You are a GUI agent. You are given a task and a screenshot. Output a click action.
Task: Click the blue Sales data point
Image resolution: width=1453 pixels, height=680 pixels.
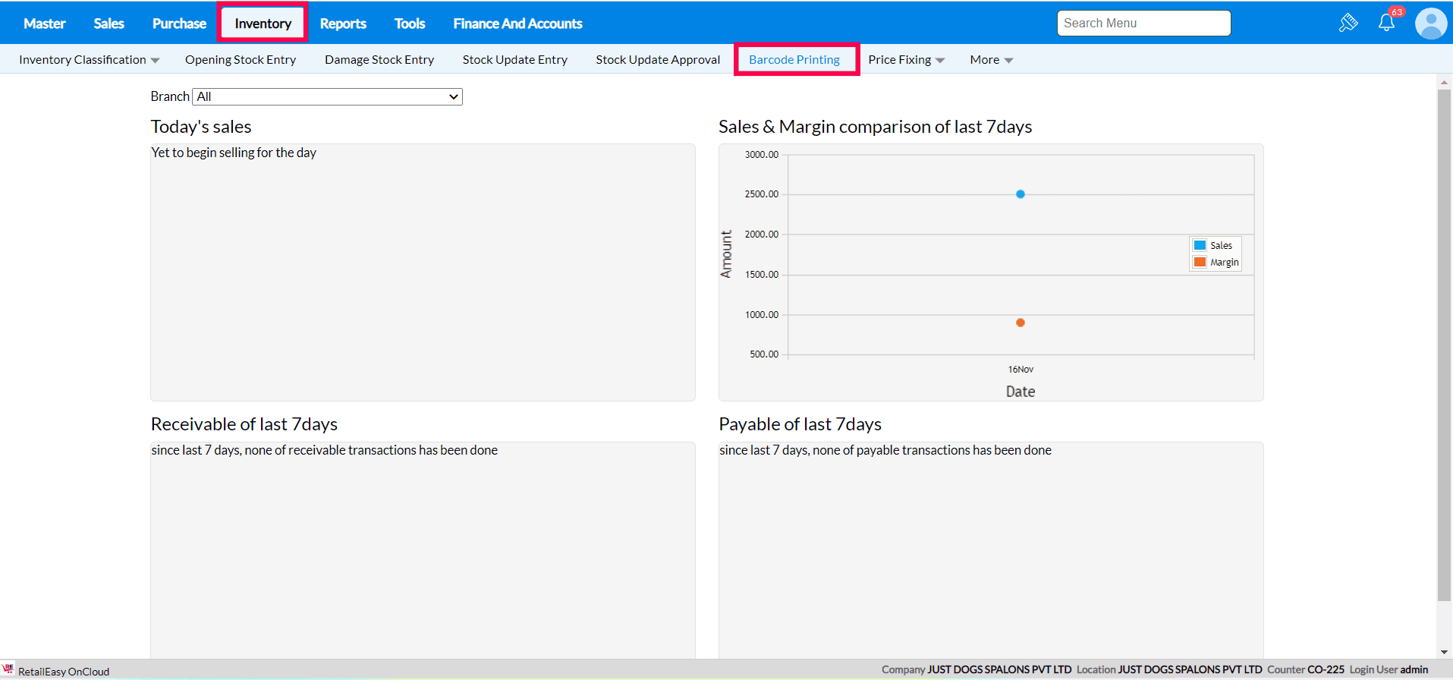point(1021,194)
